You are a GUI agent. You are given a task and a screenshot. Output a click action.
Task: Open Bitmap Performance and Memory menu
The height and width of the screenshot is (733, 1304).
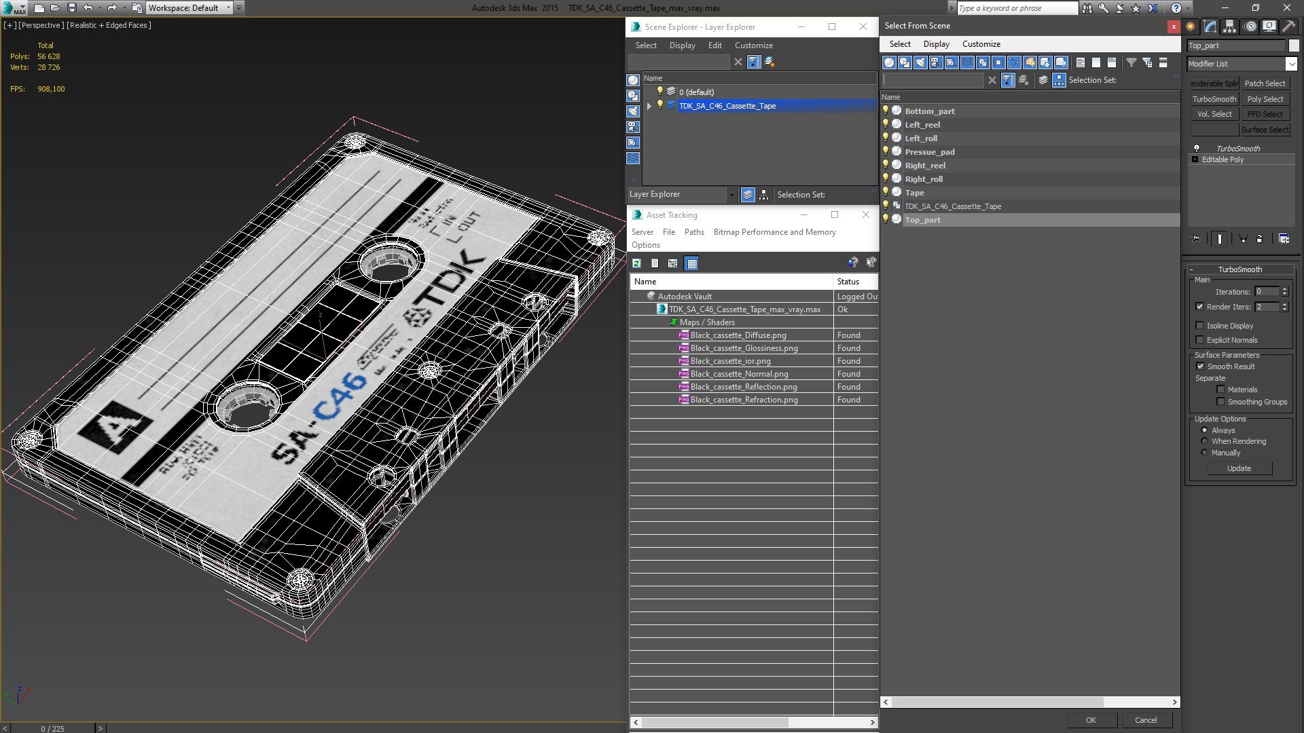pyautogui.click(x=774, y=232)
